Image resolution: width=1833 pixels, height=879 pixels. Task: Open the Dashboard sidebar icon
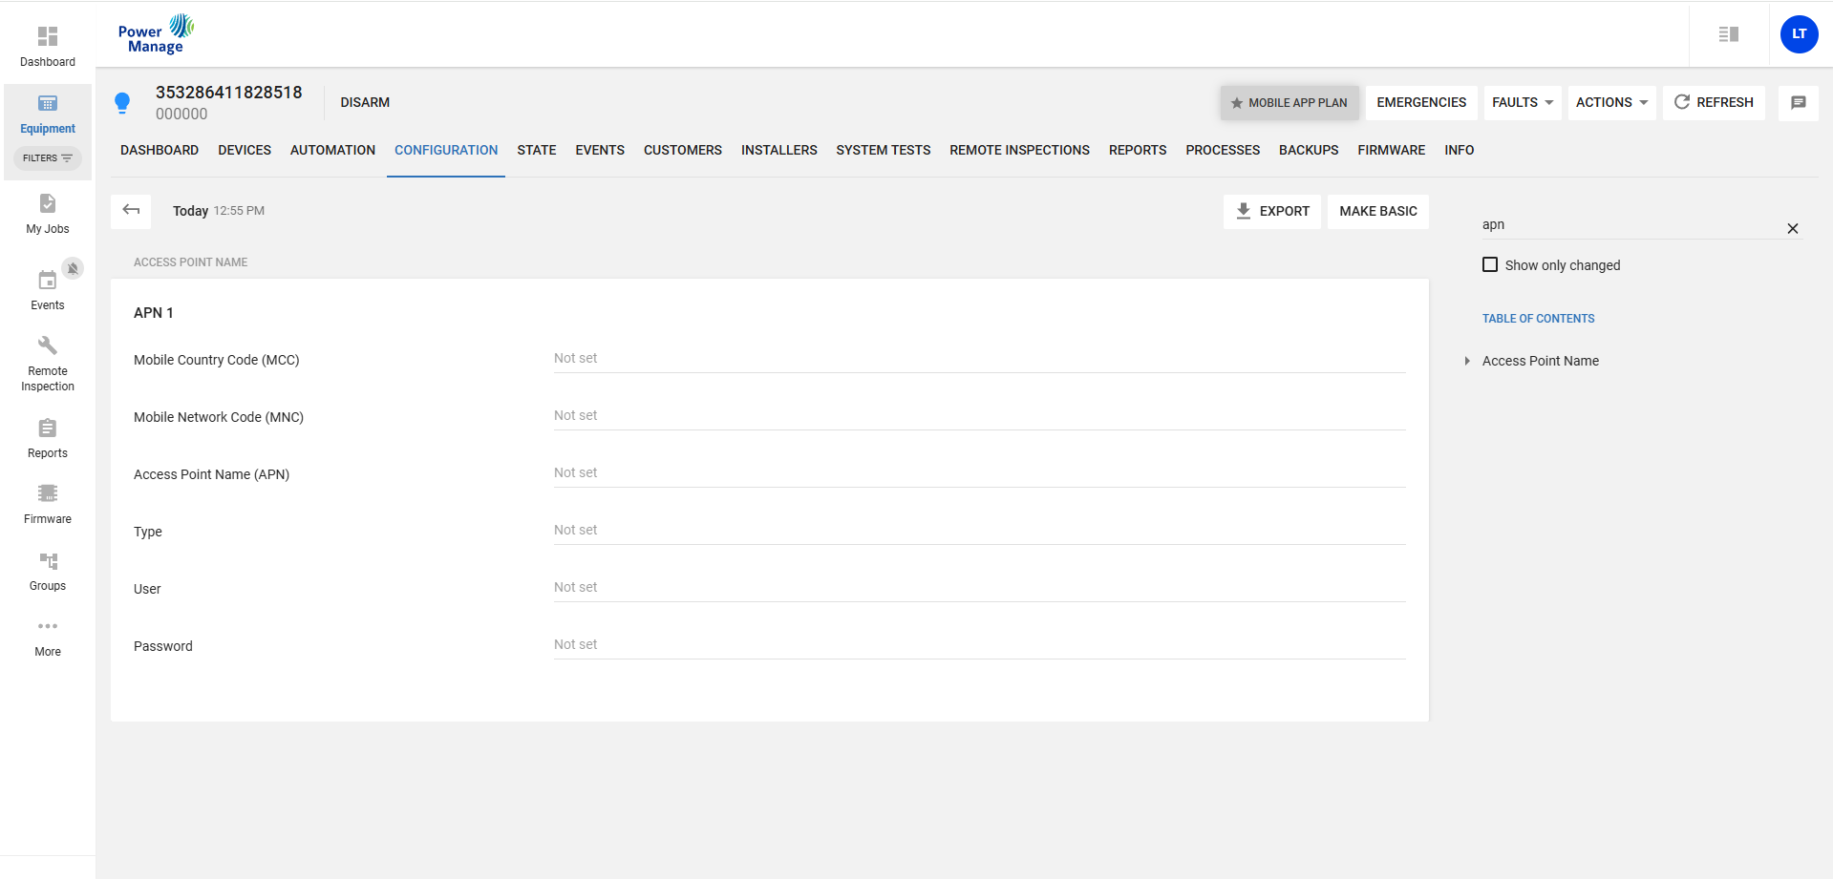[48, 37]
